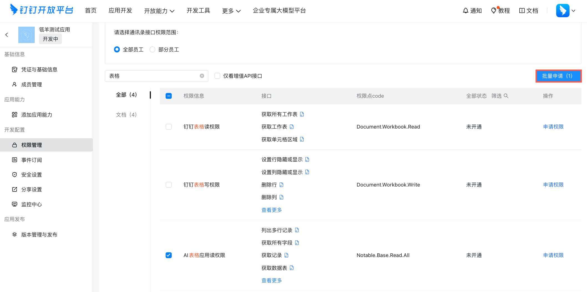Click the 批量申请 (1) button
Screen dimensions: 587x292
tap(558, 76)
